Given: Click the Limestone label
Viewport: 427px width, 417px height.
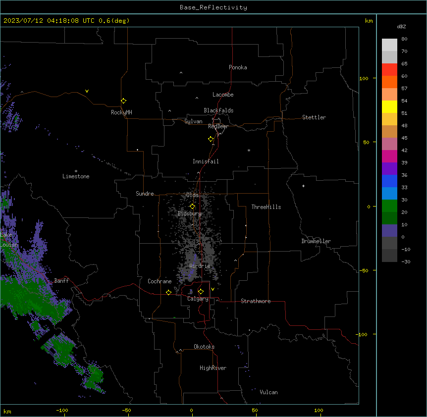Looking at the screenshot, I should (76, 176).
